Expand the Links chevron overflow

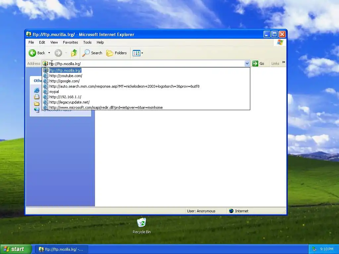[283, 62]
